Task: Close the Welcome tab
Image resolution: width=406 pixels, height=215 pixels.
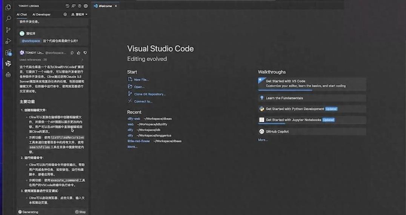Action: tap(116, 6)
